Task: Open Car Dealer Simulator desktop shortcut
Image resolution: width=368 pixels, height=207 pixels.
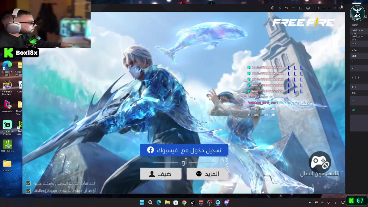Action: coord(7,89)
